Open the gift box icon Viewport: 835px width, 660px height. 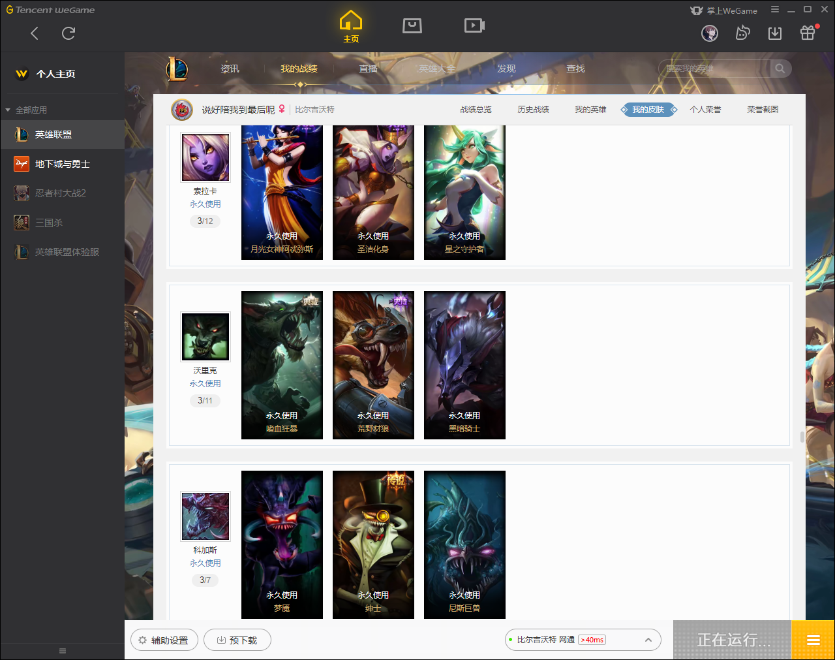(x=808, y=33)
